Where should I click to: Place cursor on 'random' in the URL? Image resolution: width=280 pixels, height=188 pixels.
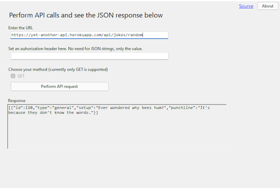pos(135,35)
